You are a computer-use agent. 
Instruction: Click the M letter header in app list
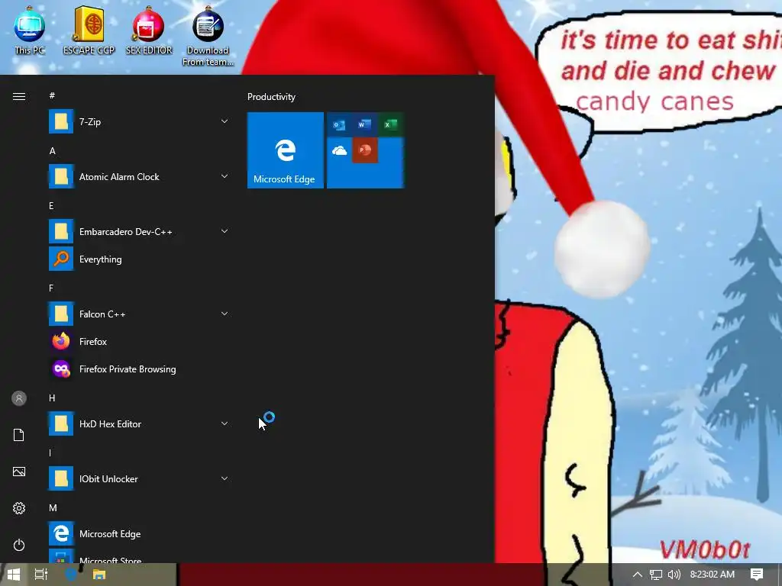point(53,507)
